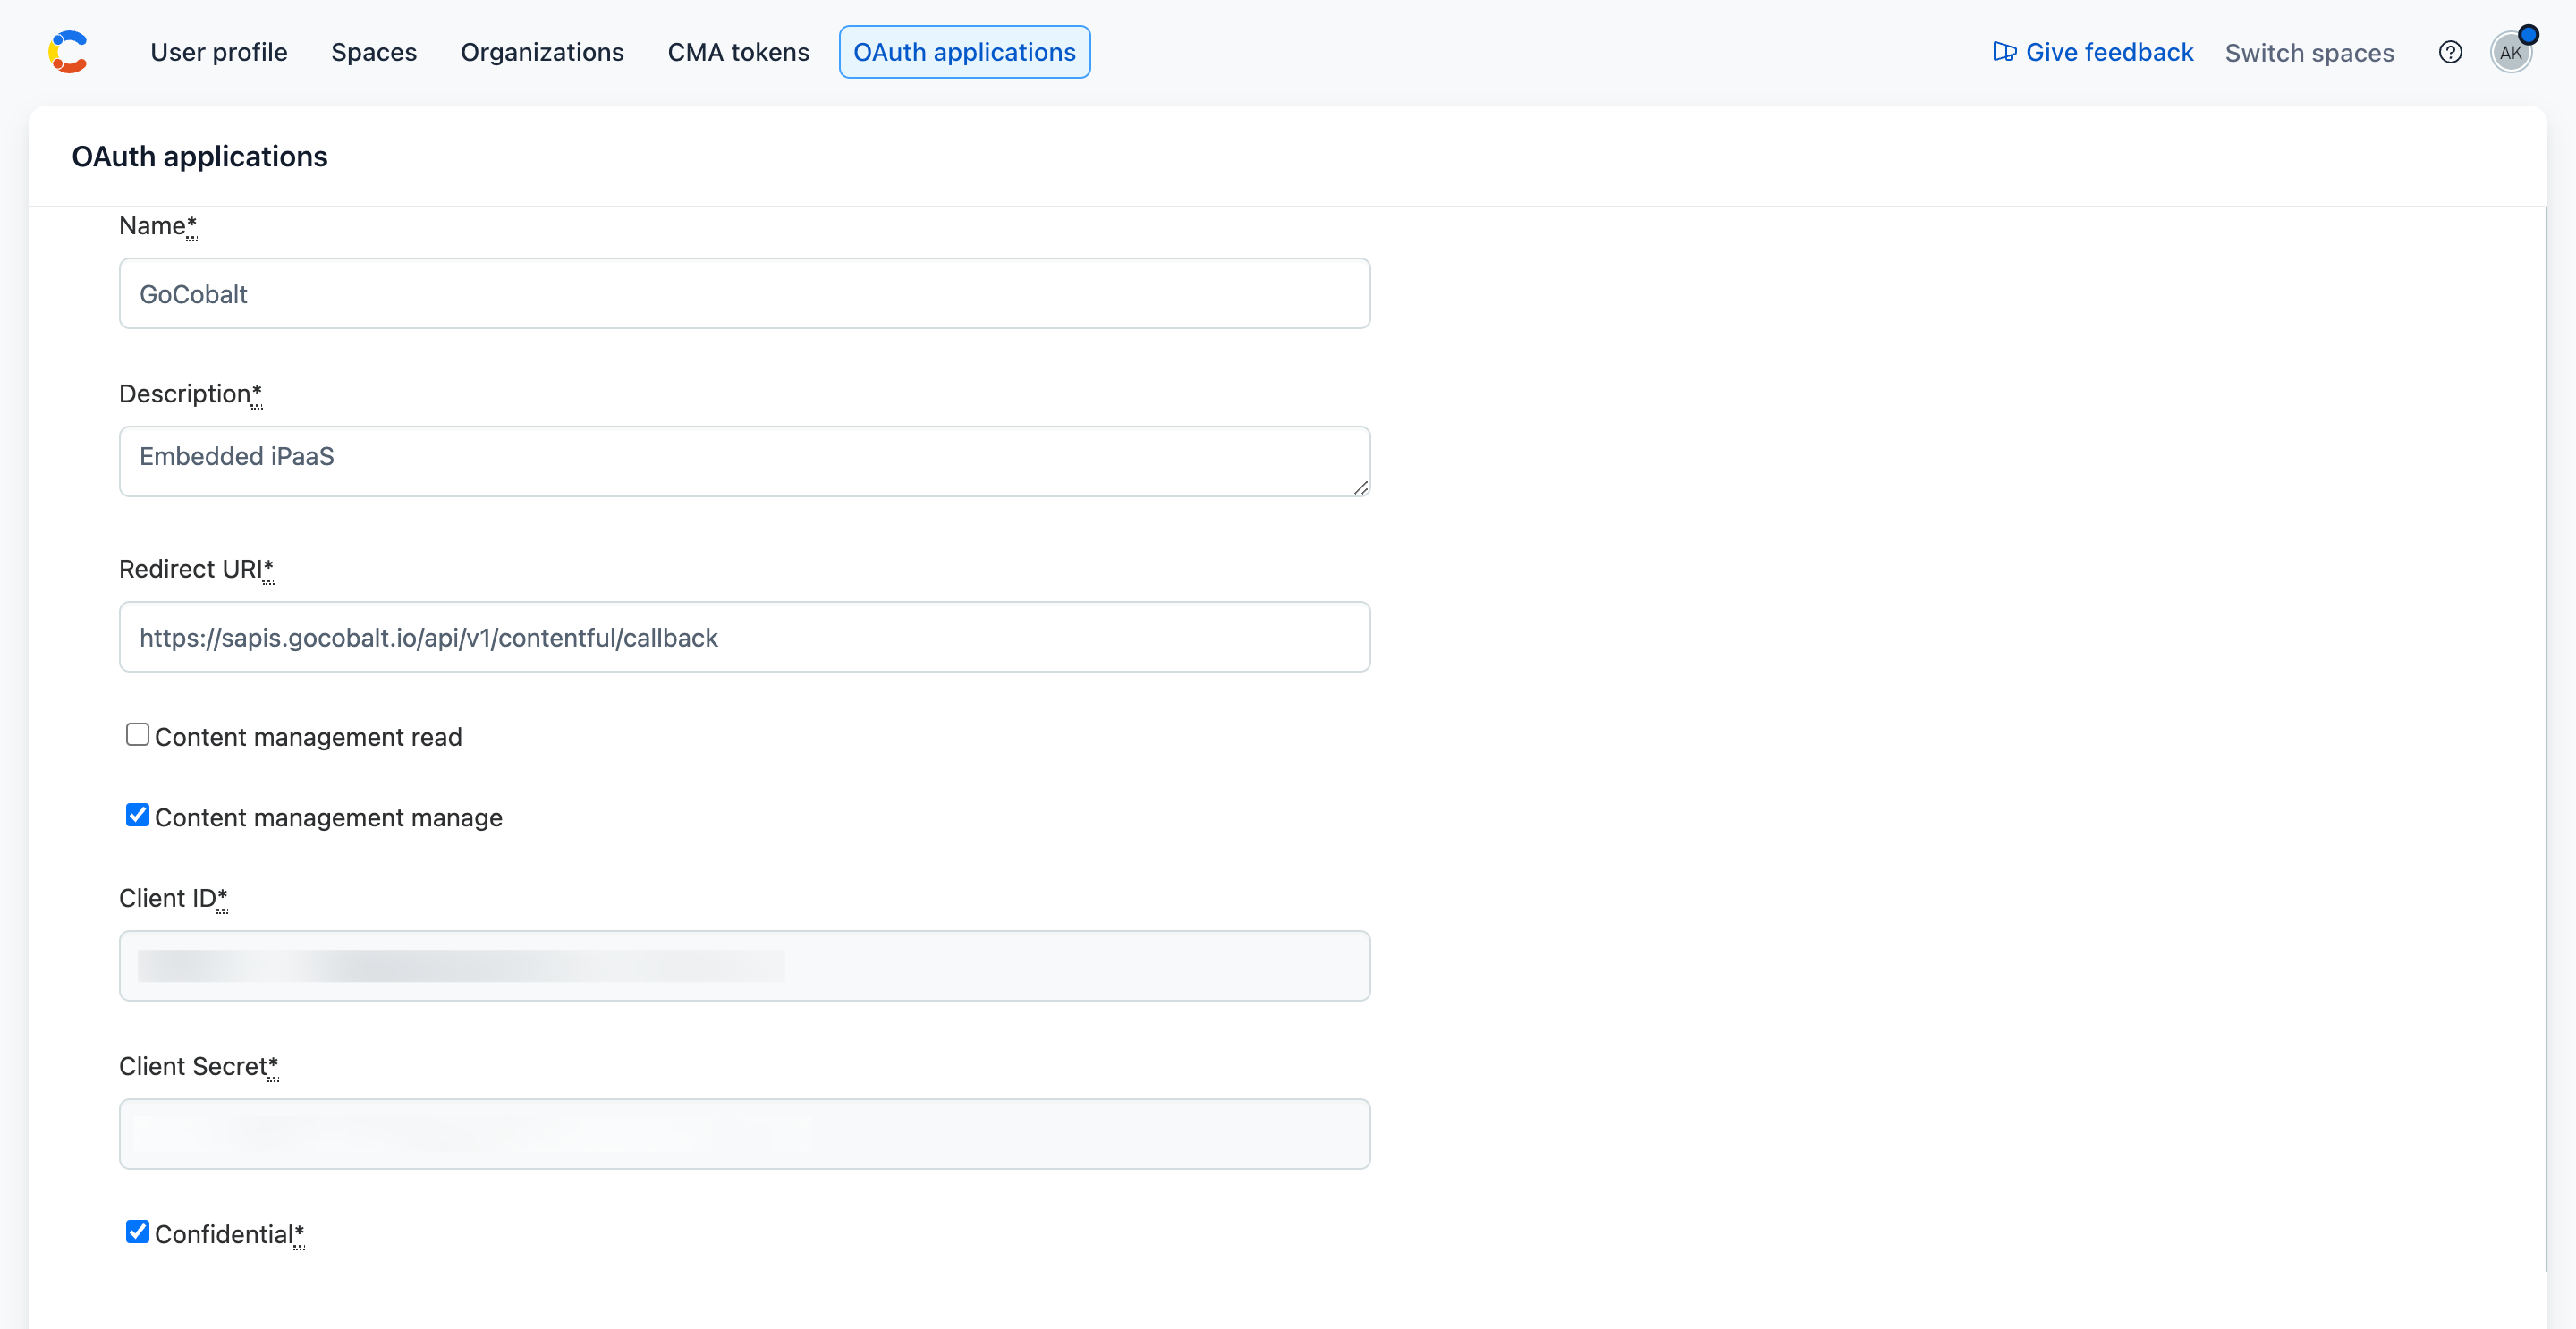This screenshot has width=2576, height=1329.
Task: Click the Client ID field
Action: pos(744,966)
